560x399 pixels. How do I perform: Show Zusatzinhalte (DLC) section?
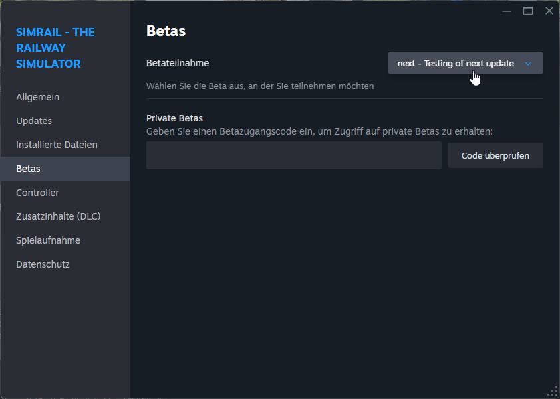click(x=59, y=216)
